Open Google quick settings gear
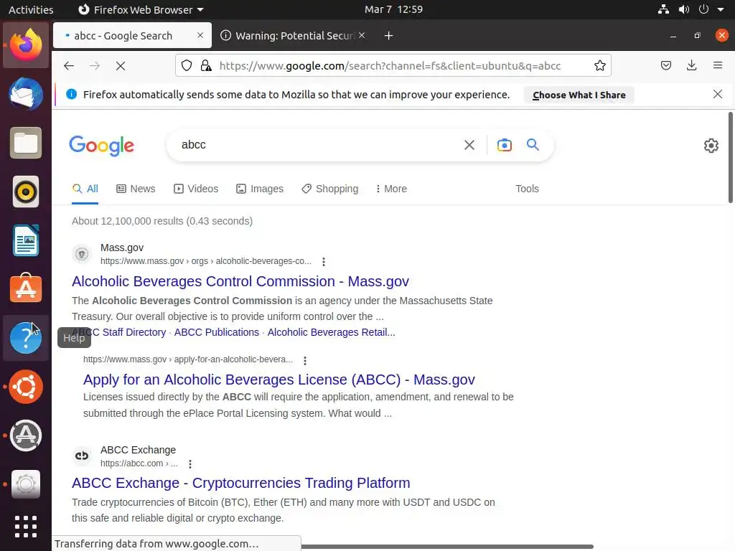The height and width of the screenshot is (551, 735). click(x=711, y=146)
